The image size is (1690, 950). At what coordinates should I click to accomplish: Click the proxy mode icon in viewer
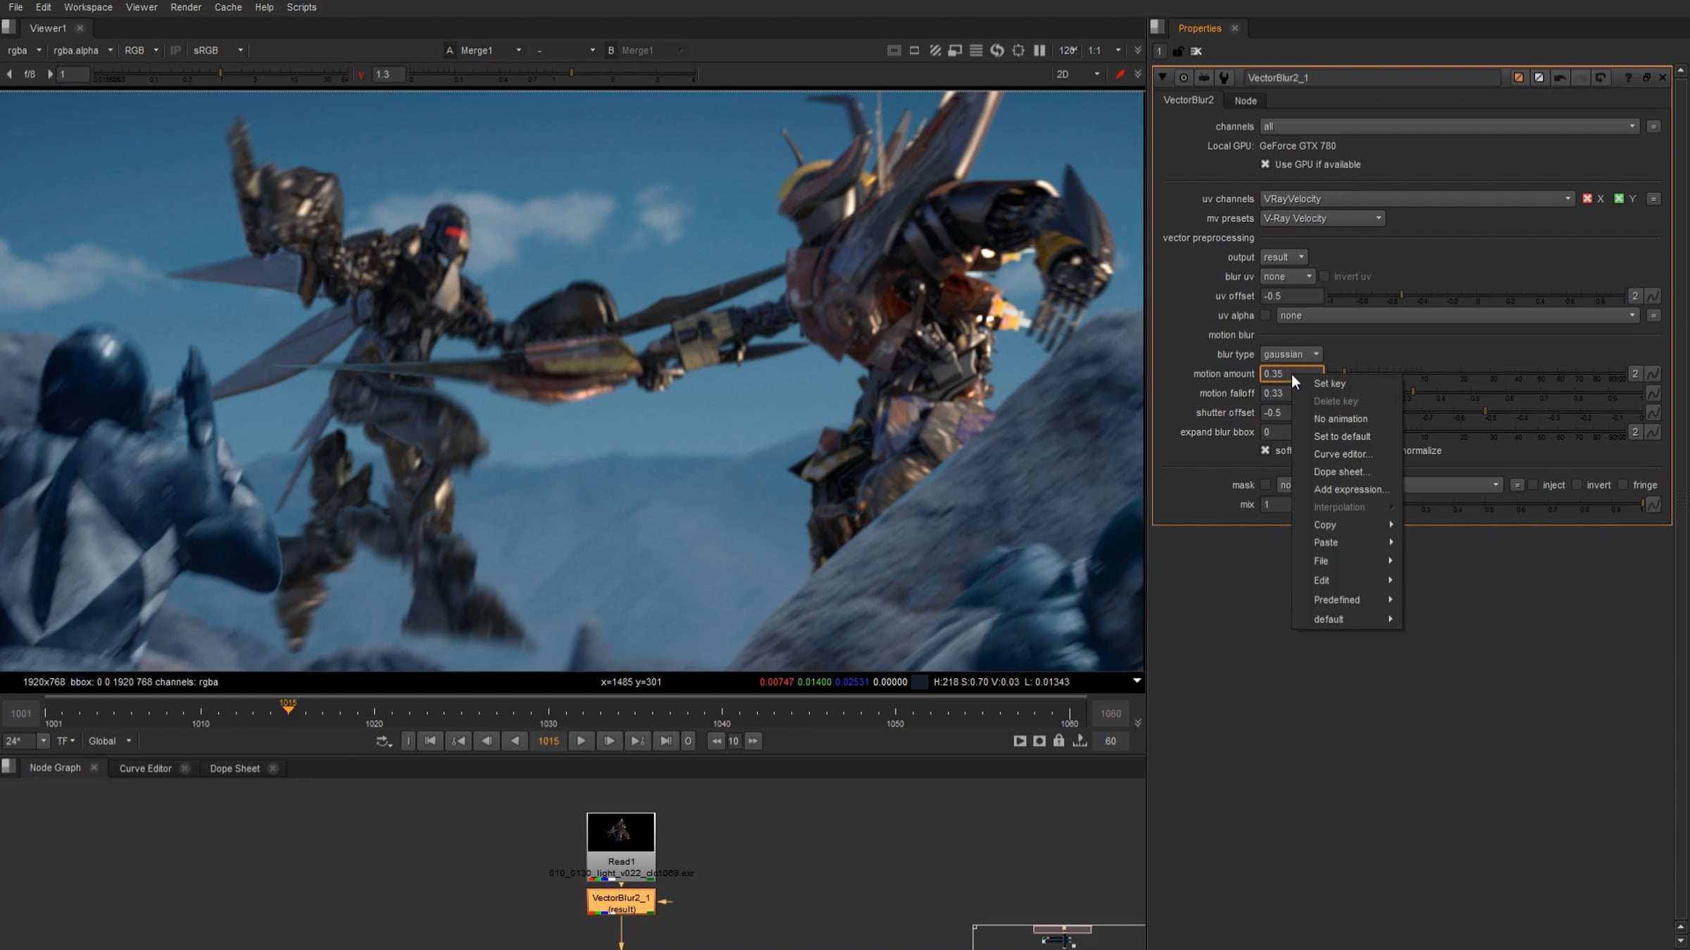[956, 51]
